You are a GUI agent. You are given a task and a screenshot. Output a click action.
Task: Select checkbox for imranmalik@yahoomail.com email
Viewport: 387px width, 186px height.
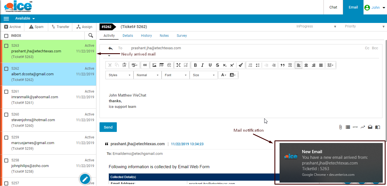pos(6,92)
